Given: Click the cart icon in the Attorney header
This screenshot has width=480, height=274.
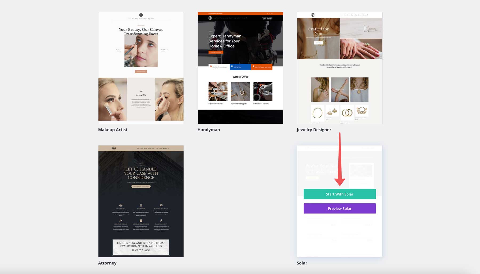Looking at the screenshot, I should (x=163, y=148).
